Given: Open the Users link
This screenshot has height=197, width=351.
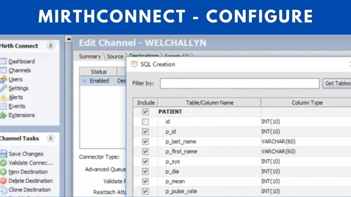Looking at the screenshot, I should [15, 79].
